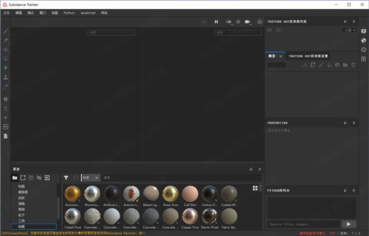Open the History clock icon
Screen dimensions: 369x236
(x=363, y=49)
